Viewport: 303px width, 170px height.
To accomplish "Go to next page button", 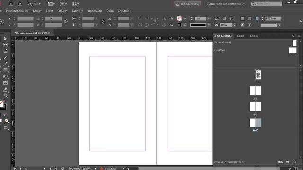I will tap(50, 169).
